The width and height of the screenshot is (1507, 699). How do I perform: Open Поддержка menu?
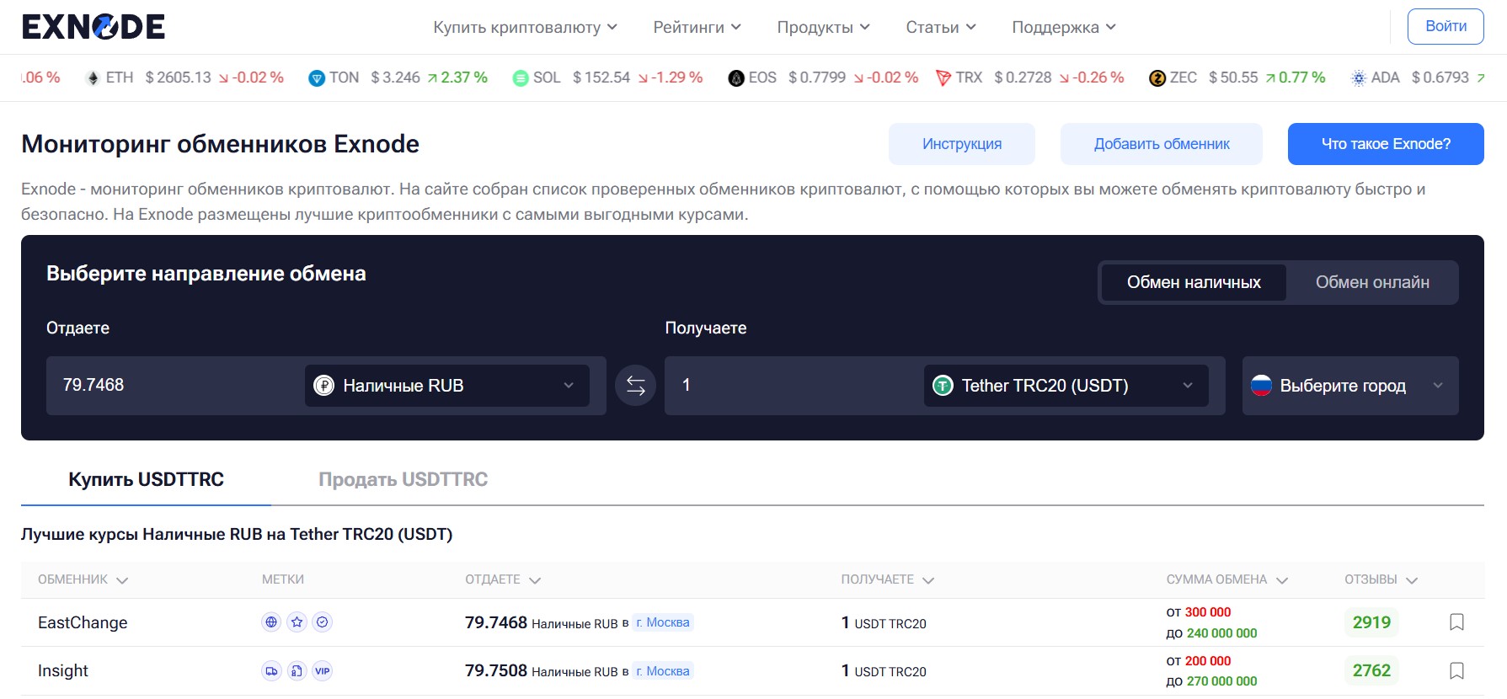[x=1064, y=28]
